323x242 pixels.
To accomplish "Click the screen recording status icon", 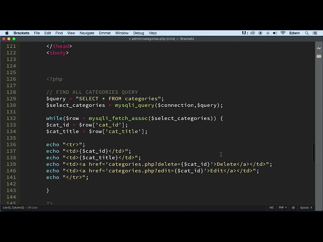I will 260,33.
